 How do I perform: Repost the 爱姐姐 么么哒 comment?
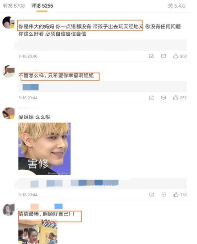tap(152, 195)
